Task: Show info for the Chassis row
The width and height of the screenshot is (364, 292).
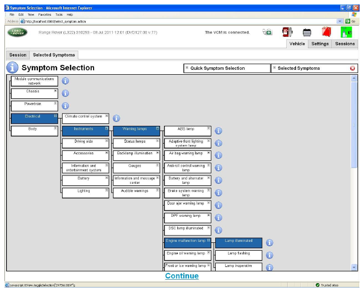Action: [x=65, y=93]
